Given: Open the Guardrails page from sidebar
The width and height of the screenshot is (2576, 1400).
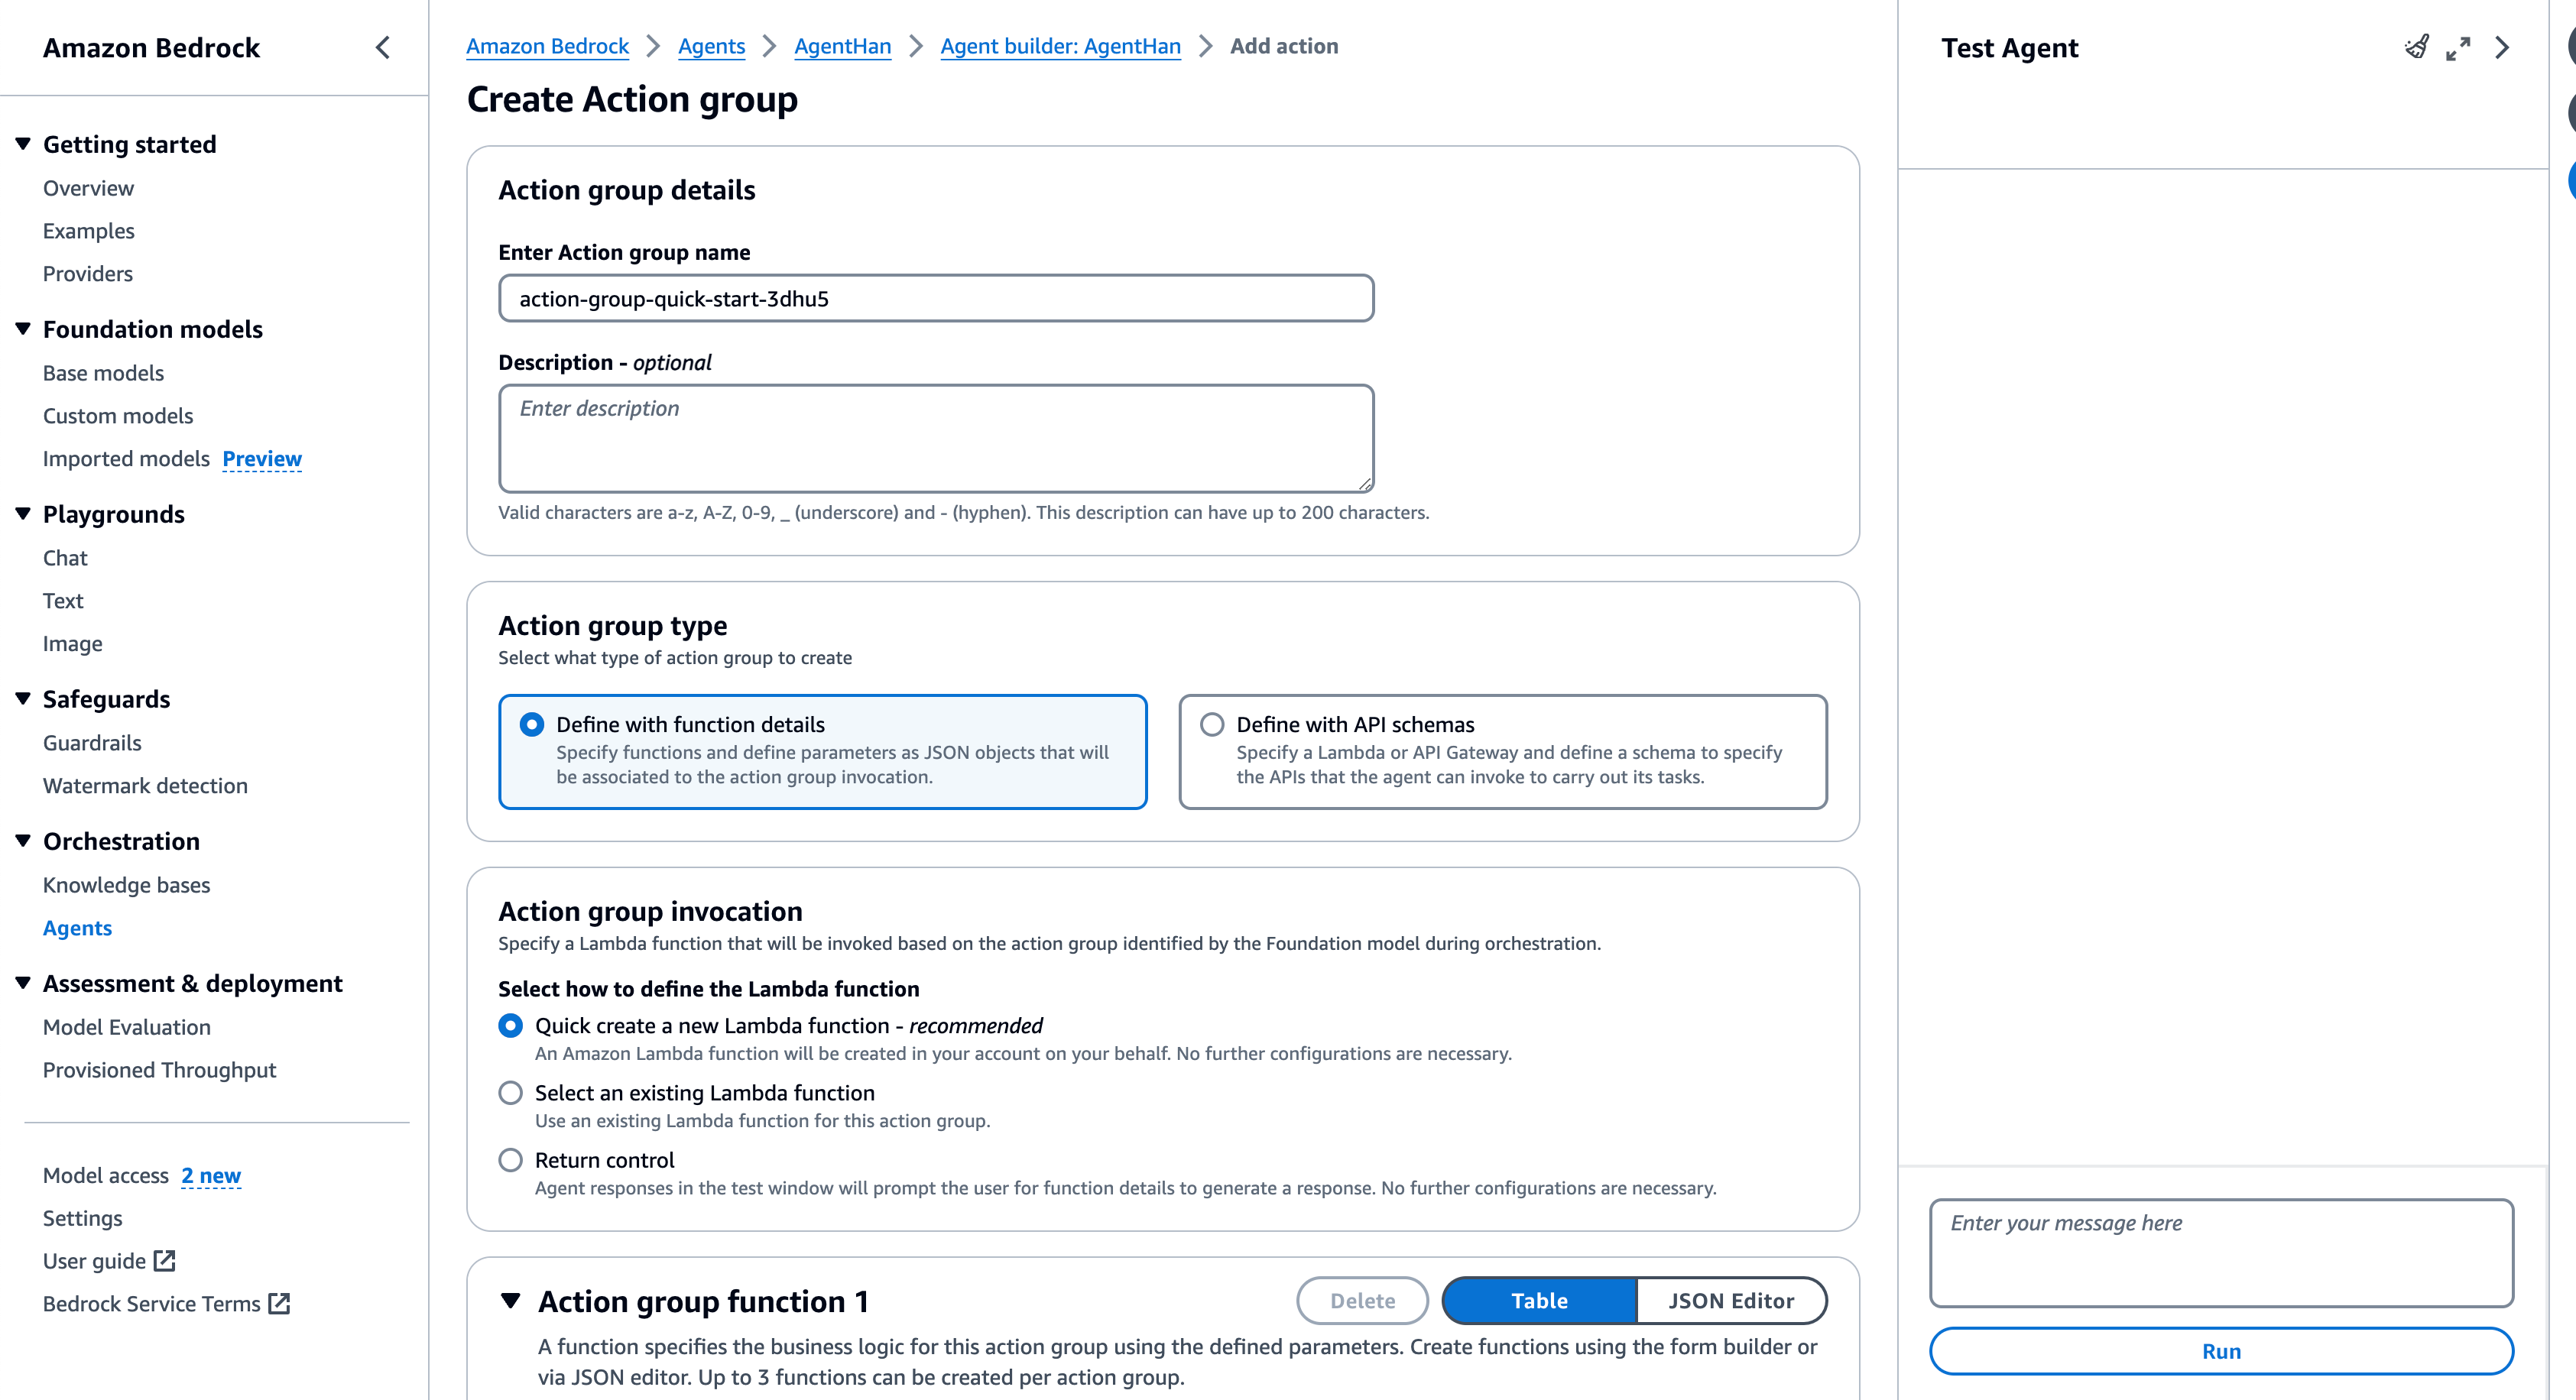Looking at the screenshot, I should click(92, 743).
